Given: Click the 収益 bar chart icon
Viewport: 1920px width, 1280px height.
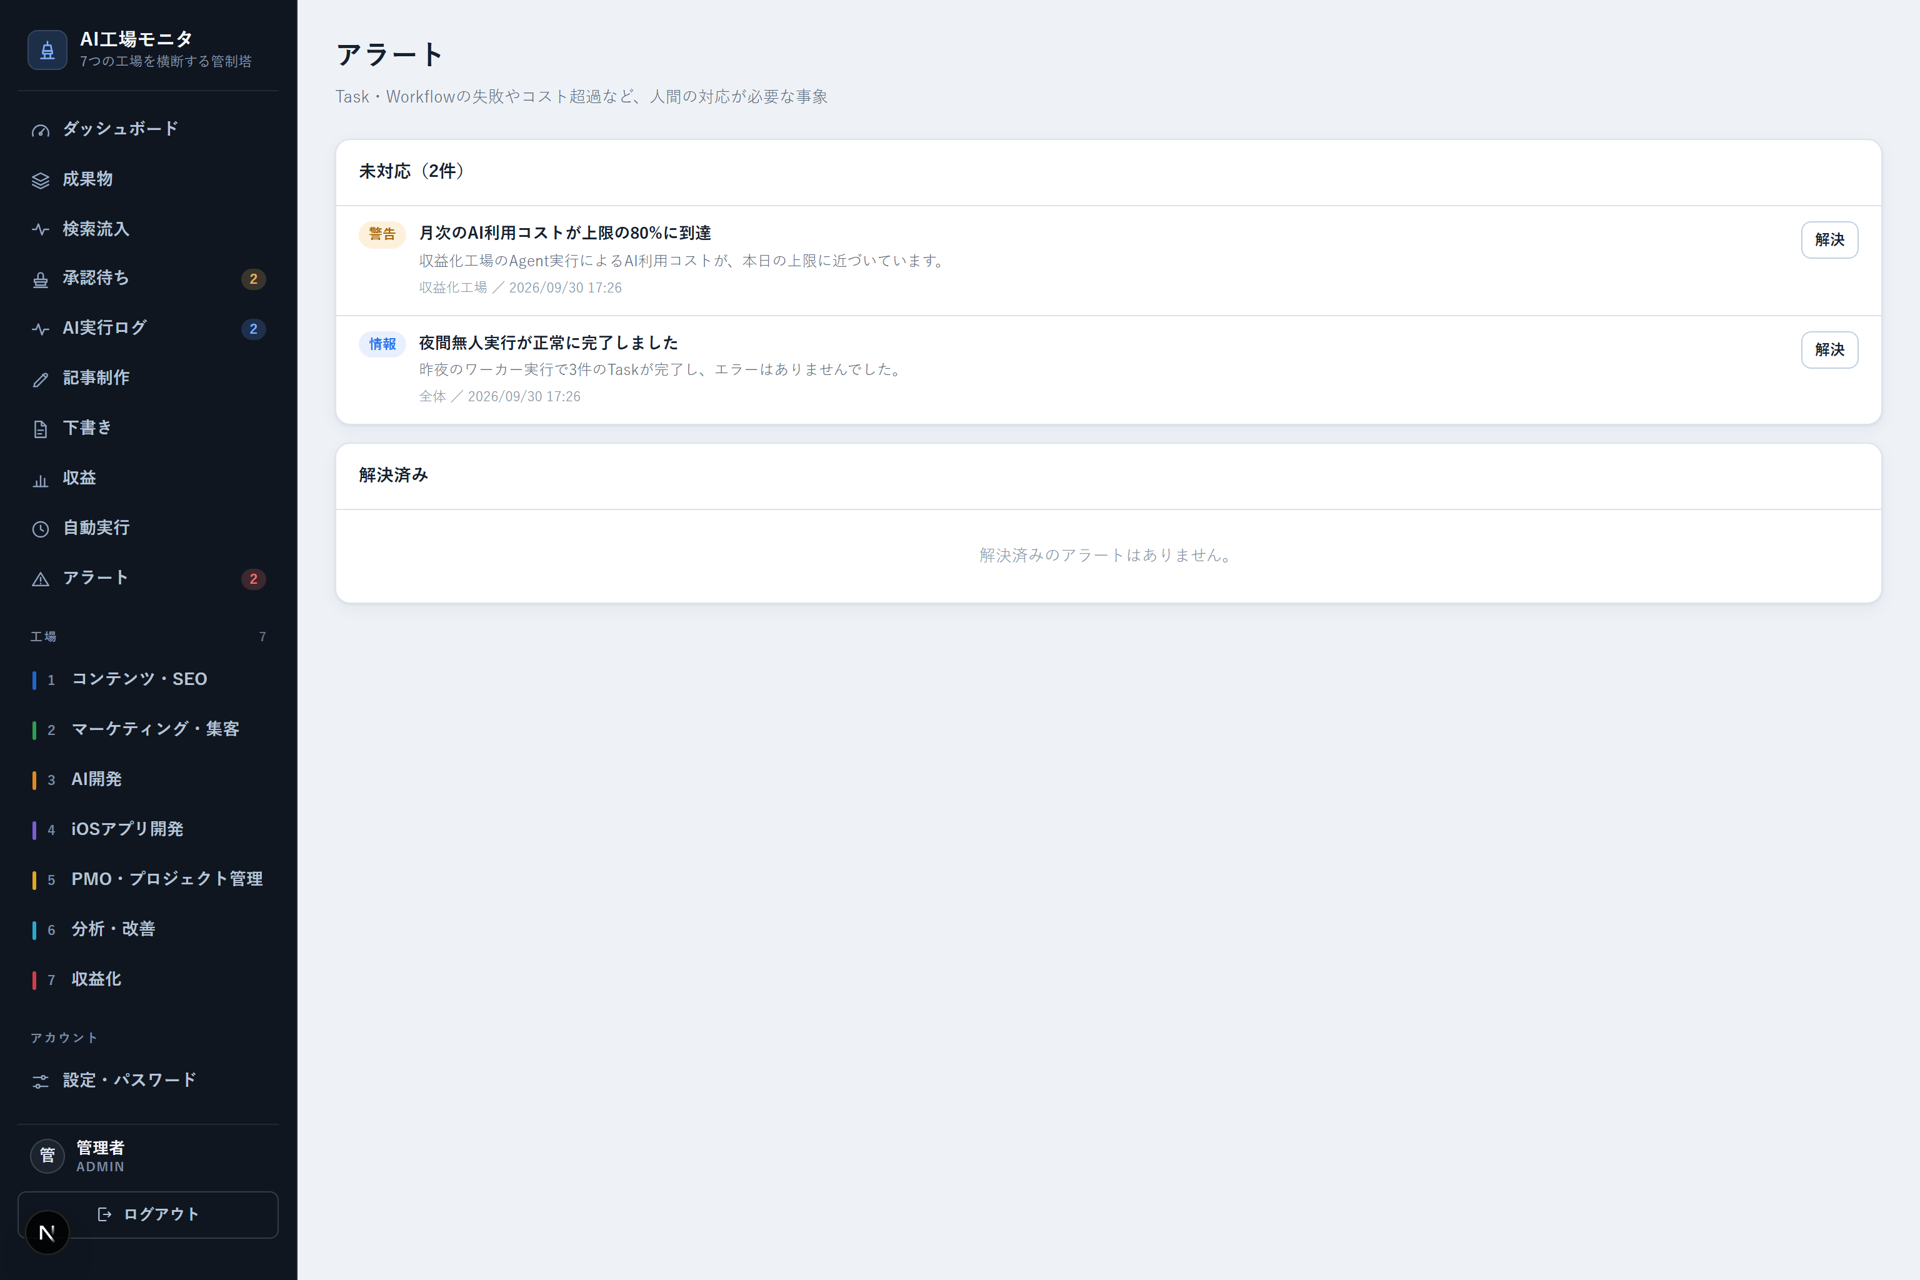Looking at the screenshot, I should (40, 479).
